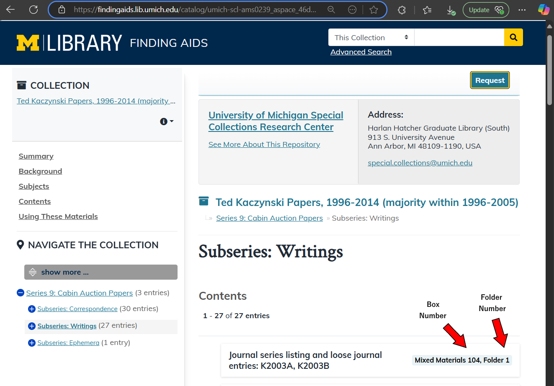Open the Ted Kaczynski Papers link in the sidebar
The width and height of the screenshot is (554, 386).
pyautogui.click(x=96, y=101)
